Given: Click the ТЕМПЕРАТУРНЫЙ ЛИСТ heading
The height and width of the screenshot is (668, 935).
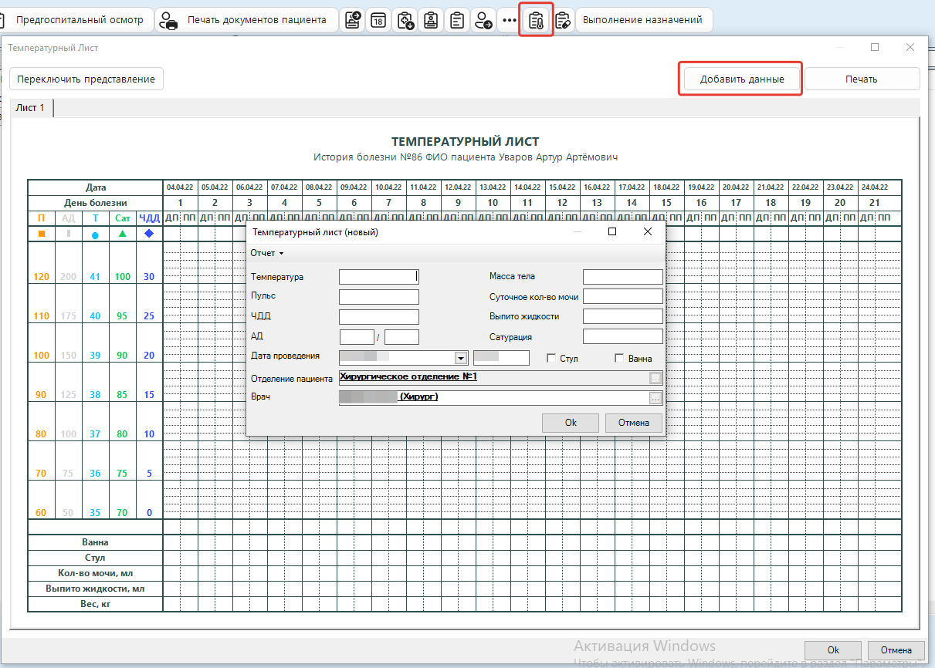Looking at the screenshot, I should pos(466,142).
